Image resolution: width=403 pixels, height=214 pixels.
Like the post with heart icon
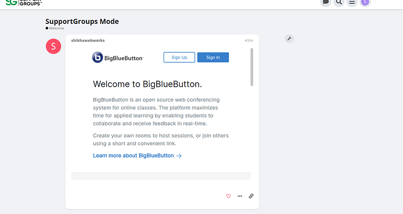pos(228,196)
